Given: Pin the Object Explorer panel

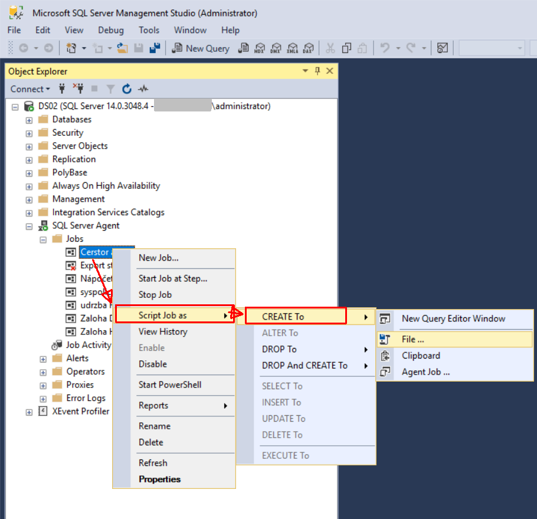Looking at the screenshot, I should click(x=317, y=71).
